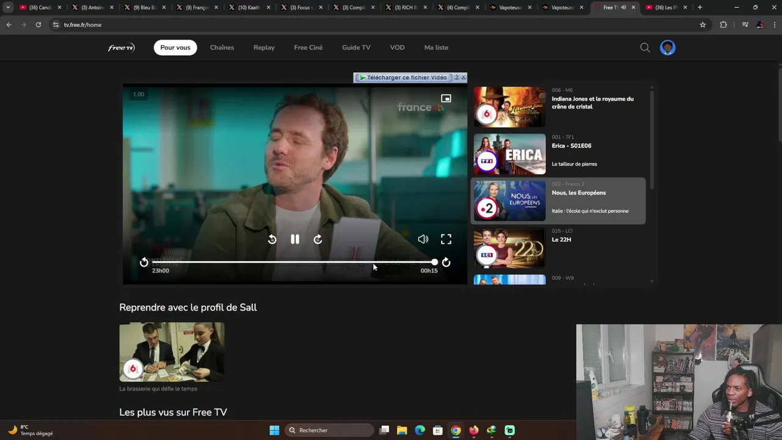782x440 pixels.
Task: Select the Le 22H LCI thumbnail
Action: coord(510,248)
